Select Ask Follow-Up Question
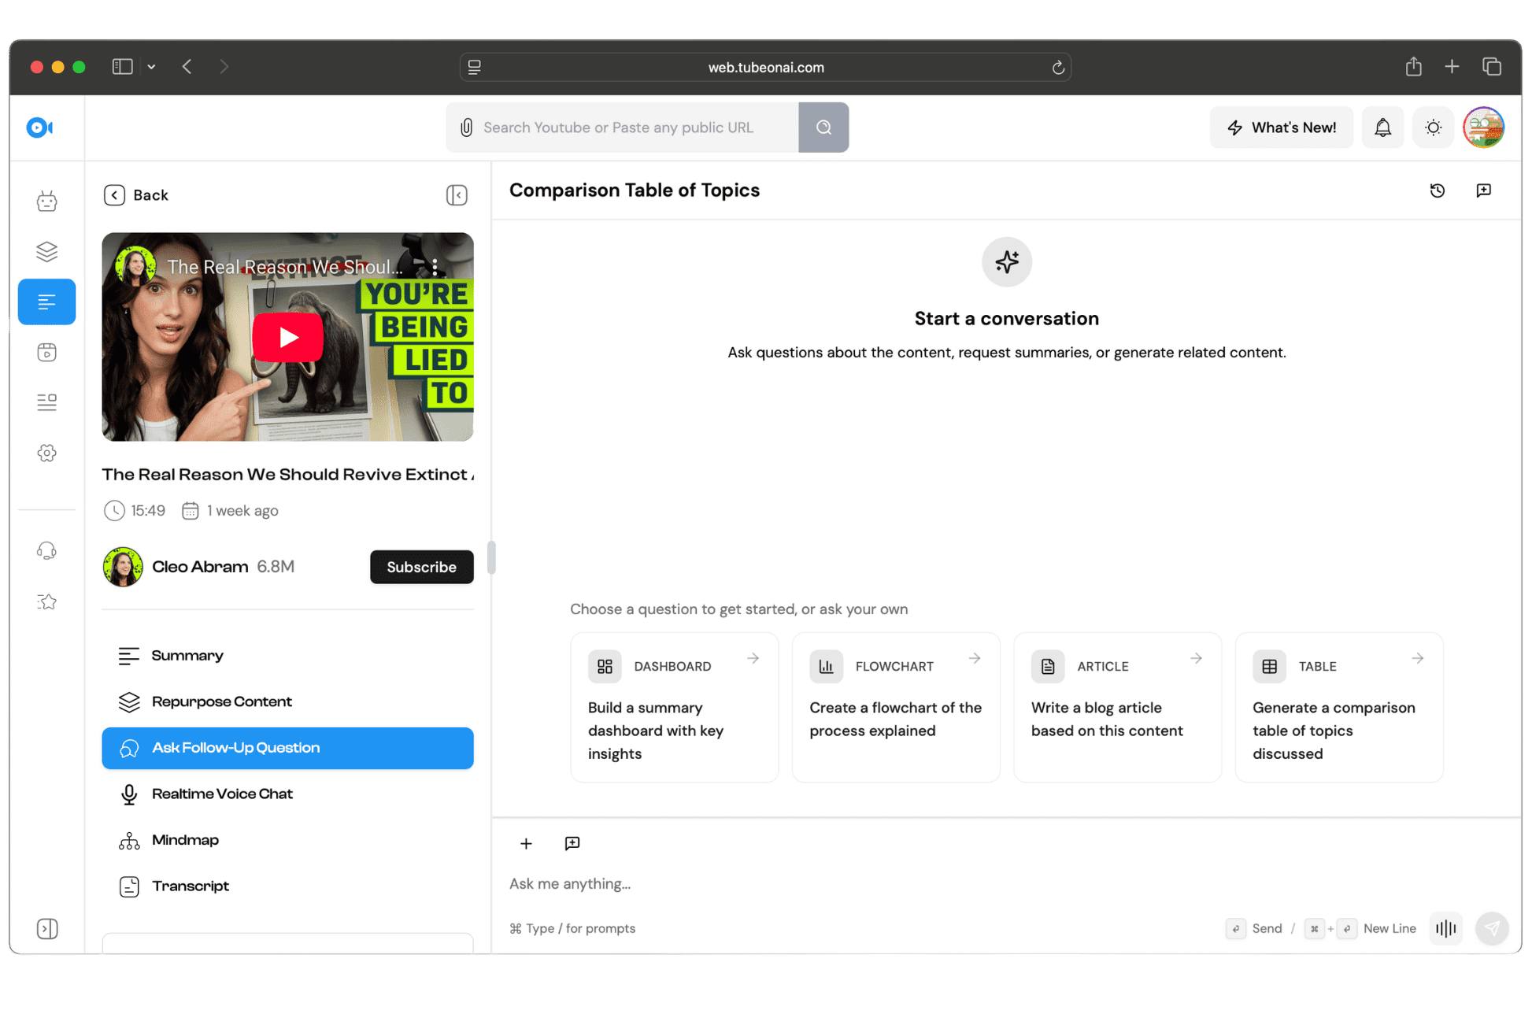1532x1025 pixels. (287, 748)
